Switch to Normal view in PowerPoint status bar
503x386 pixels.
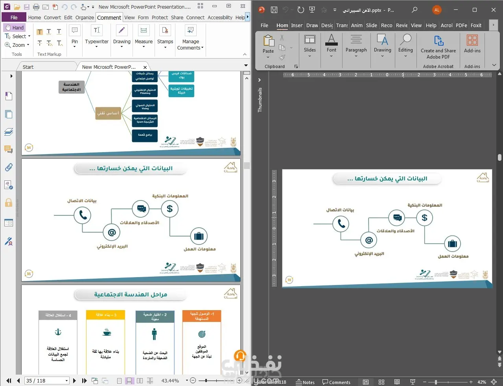coord(366,382)
